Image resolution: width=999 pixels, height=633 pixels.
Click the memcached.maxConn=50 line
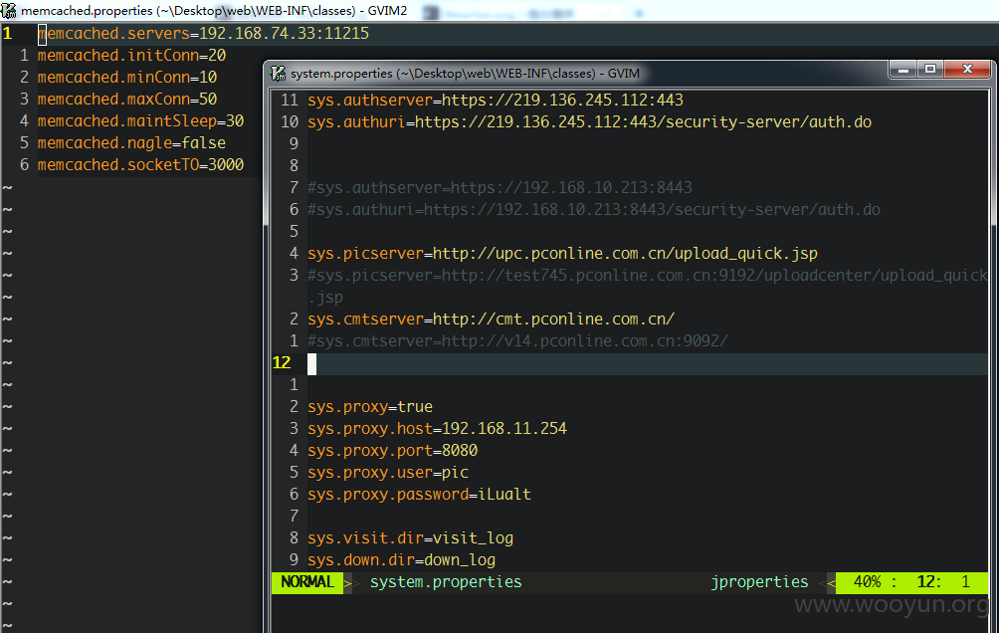point(127,99)
